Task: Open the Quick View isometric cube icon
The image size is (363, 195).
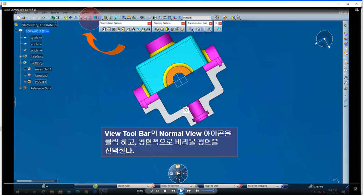Action: click(100, 18)
